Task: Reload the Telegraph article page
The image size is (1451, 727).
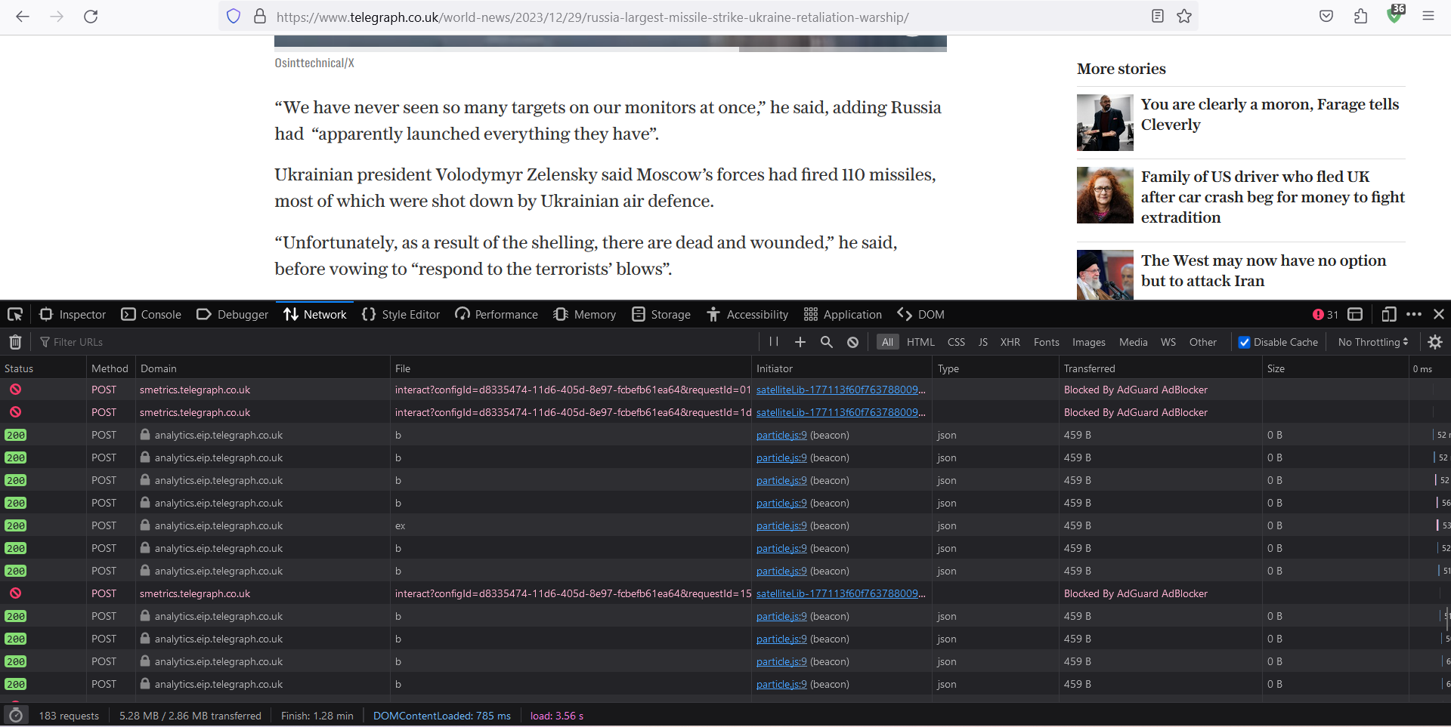Action: [x=91, y=17]
